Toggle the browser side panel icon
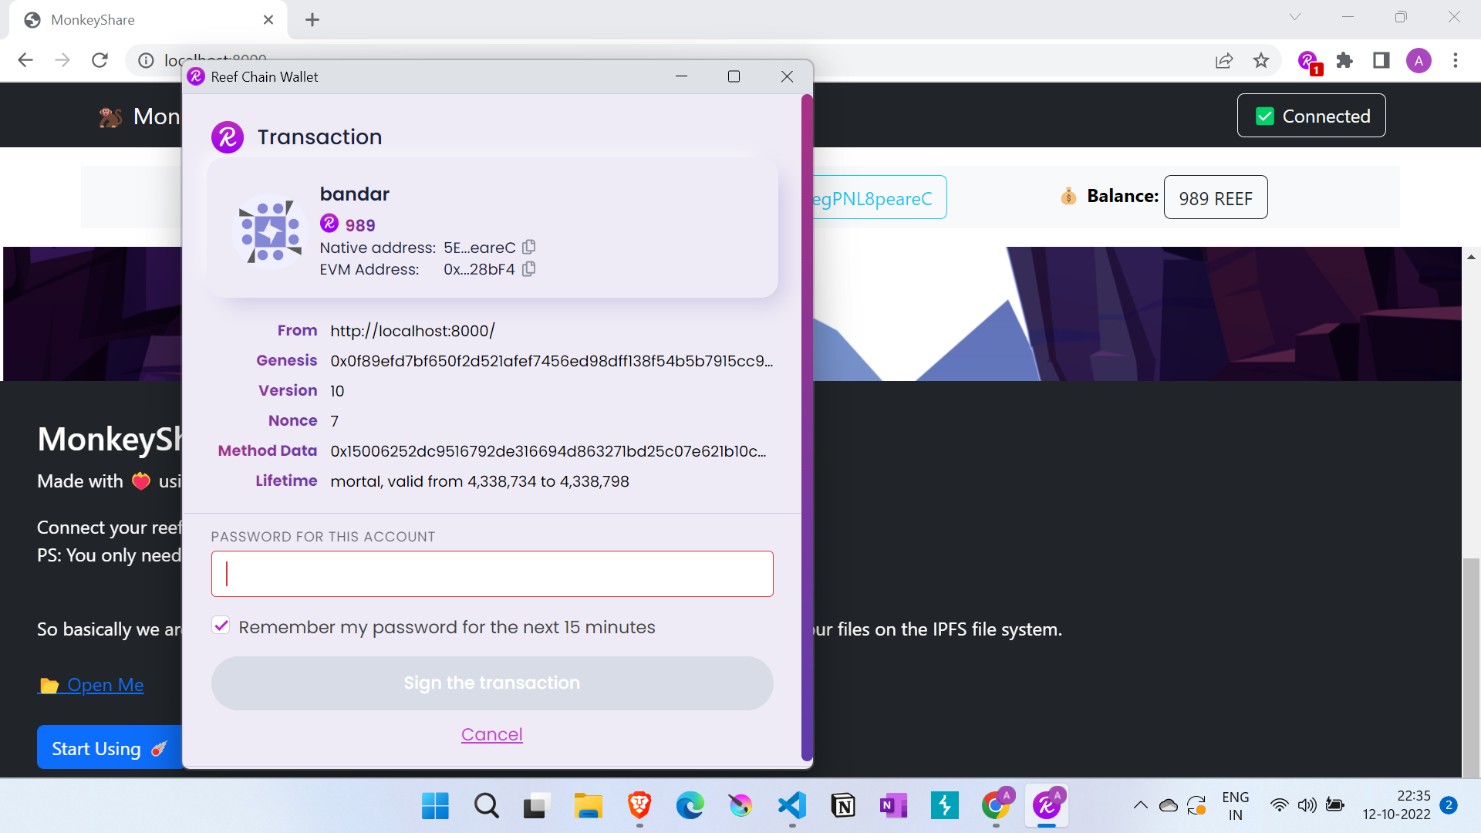 [x=1381, y=60]
